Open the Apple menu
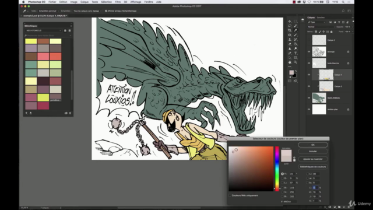The height and width of the screenshot is (210, 373). tap(23, 2)
